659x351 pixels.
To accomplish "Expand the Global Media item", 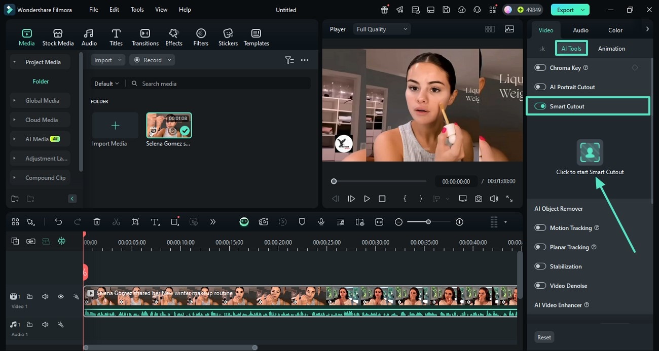I will pyautogui.click(x=14, y=100).
